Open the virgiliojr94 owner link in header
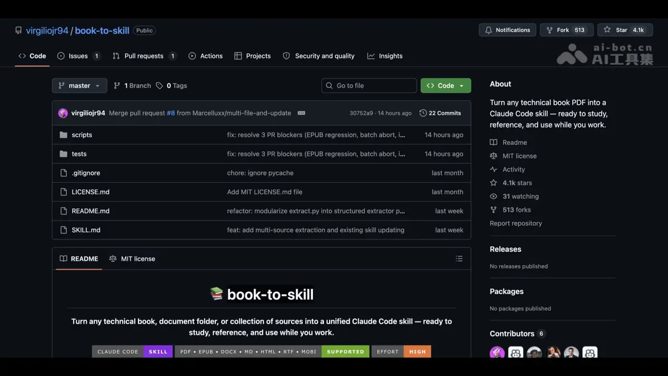This screenshot has width=668, height=376. [47, 31]
